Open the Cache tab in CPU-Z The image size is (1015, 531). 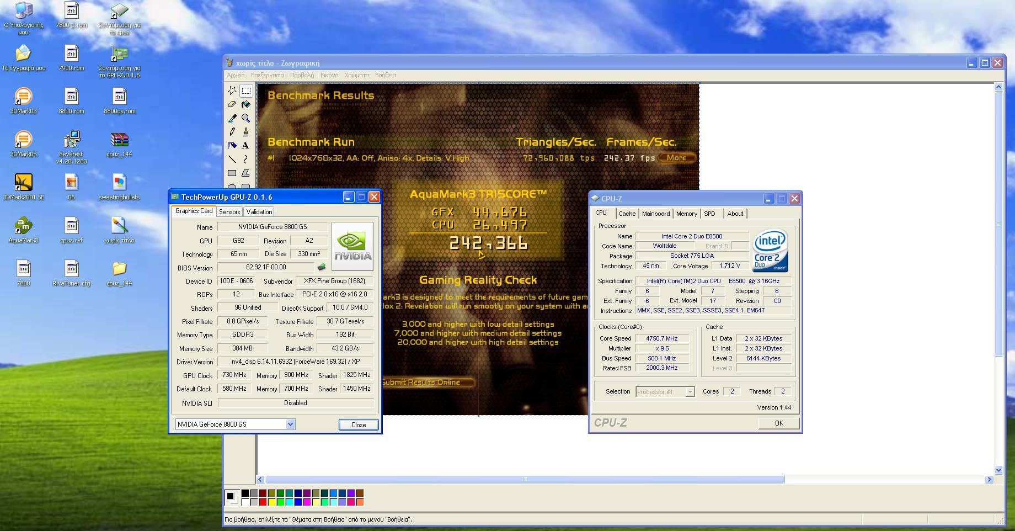[627, 214]
